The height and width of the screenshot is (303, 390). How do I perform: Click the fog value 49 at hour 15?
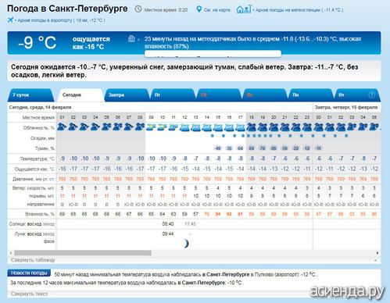pyautogui.click(x=218, y=148)
